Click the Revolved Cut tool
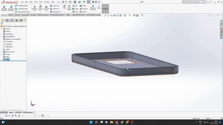The width and height of the screenshot is (223, 125). [x=46, y=8]
